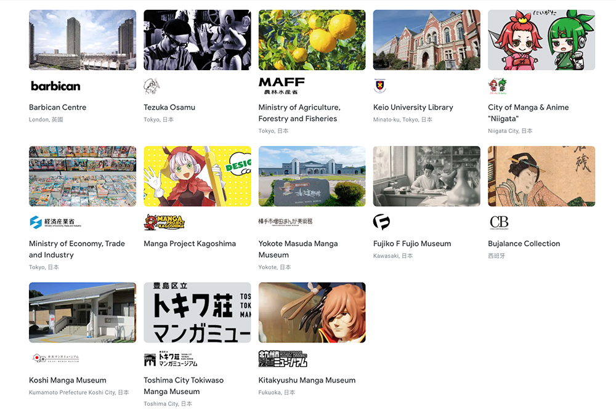Screen dimensions: 616x412
Task: Open the yellow Kagoshima mascot thumbnail
Action: pos(197,176)
